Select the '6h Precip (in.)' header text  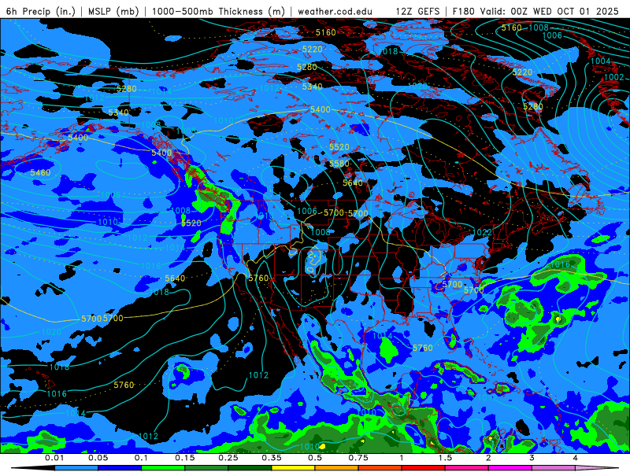(x=41, y=11)
